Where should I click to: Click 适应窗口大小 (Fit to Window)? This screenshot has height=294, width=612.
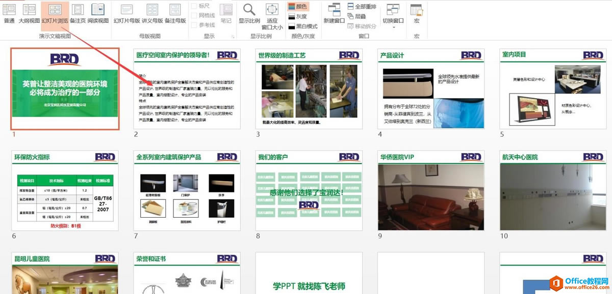coord(271,15)
